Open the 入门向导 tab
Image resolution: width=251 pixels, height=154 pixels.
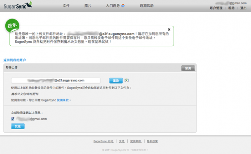point(113,6)
